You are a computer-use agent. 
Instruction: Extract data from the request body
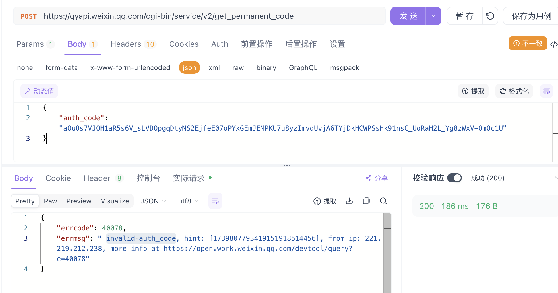tap(473, 91)
